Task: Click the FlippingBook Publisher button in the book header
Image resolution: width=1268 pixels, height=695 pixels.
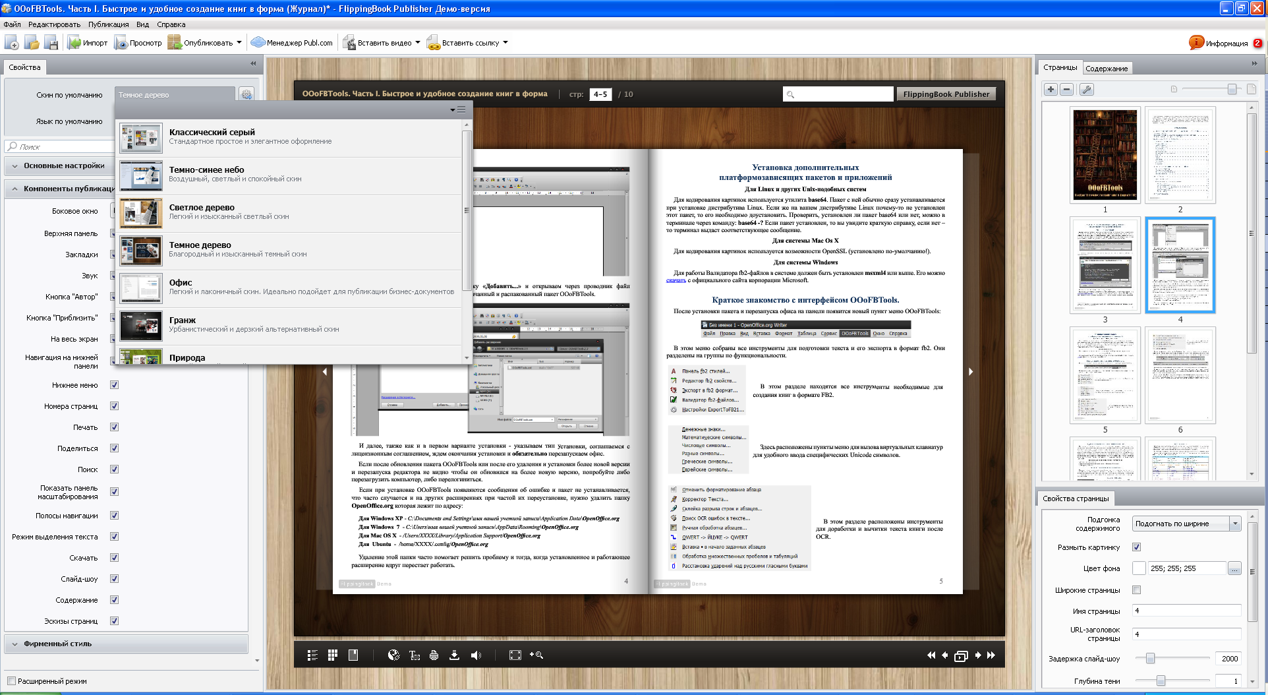Action: pos(946,94)
